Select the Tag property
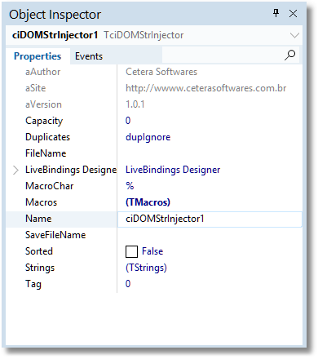This screenshot has height=359, width=318. pos(33,284)
